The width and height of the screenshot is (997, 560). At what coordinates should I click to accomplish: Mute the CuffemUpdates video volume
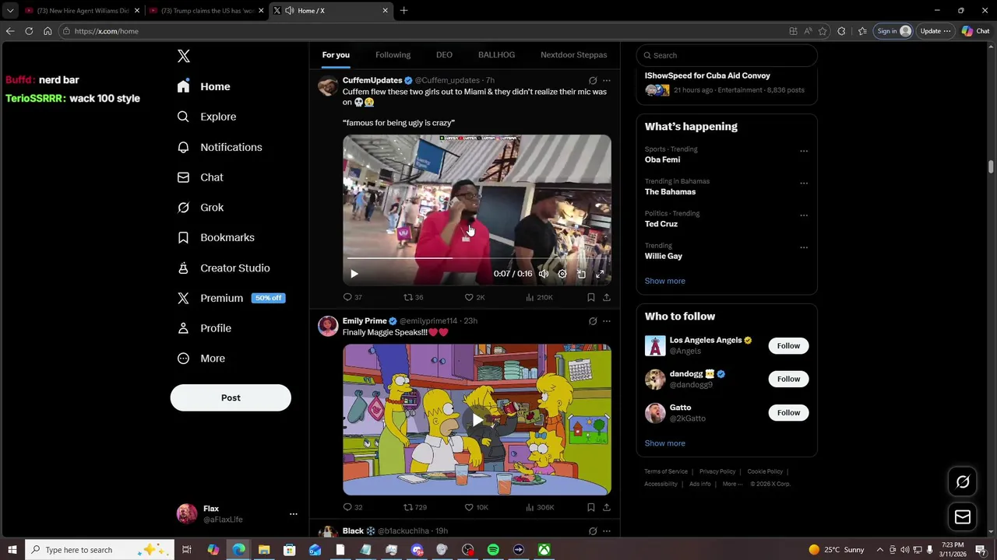click(544, 274)
